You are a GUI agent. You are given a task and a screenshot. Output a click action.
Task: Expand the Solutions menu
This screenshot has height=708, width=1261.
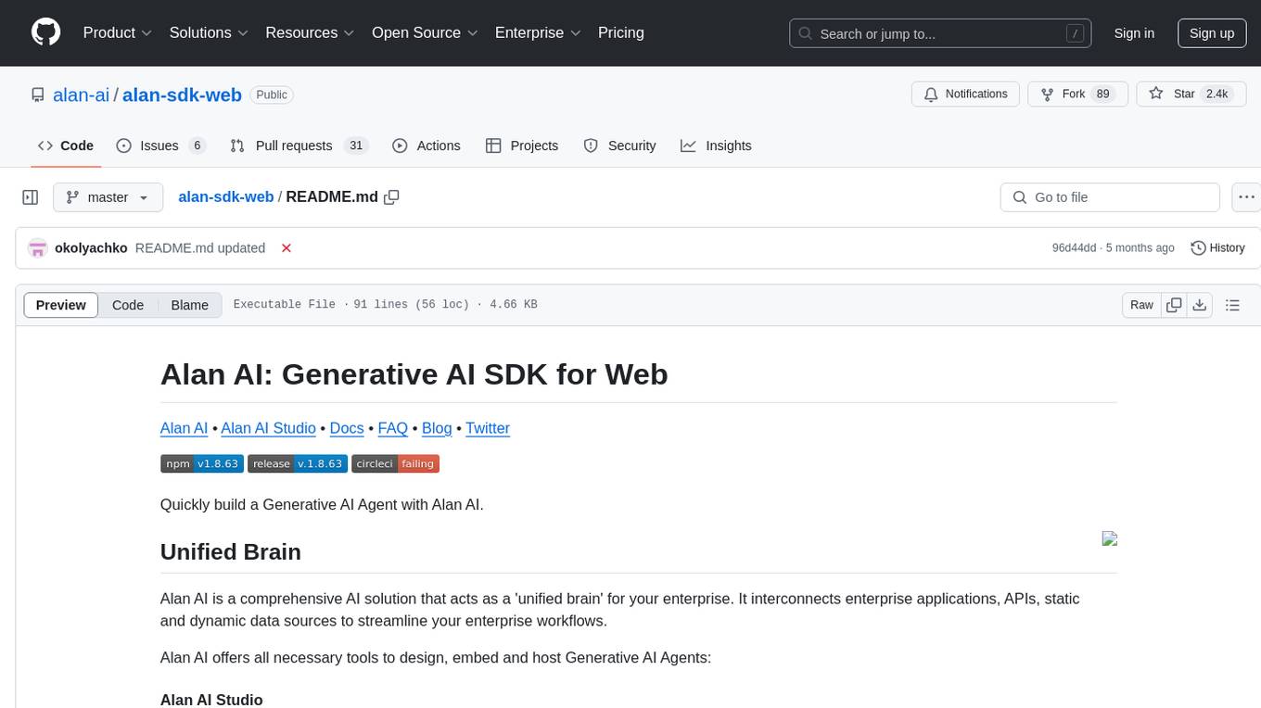coord(209,32)
